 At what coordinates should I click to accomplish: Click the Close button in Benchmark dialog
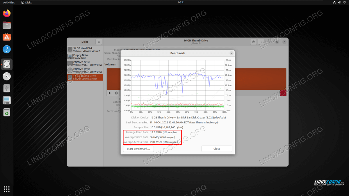217,149
